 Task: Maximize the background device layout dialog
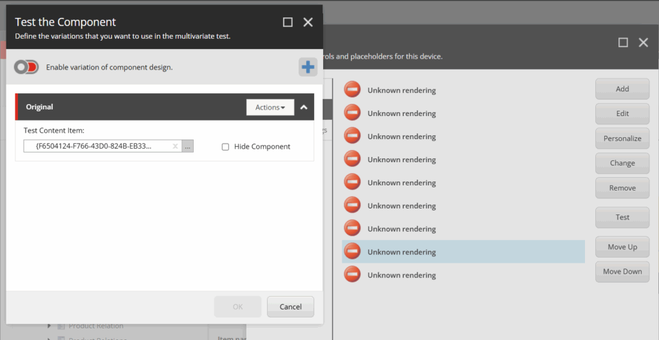pyautogui.click(x=623, y=42)
